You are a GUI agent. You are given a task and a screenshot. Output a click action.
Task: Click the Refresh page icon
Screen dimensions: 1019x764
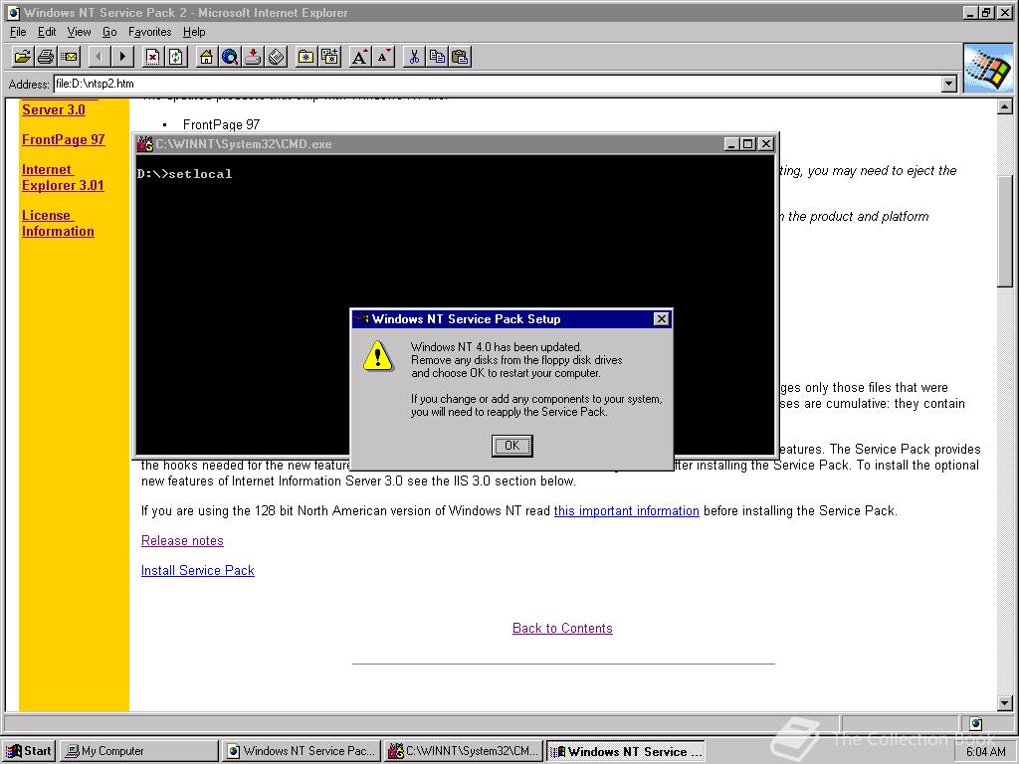click(175, 57)
